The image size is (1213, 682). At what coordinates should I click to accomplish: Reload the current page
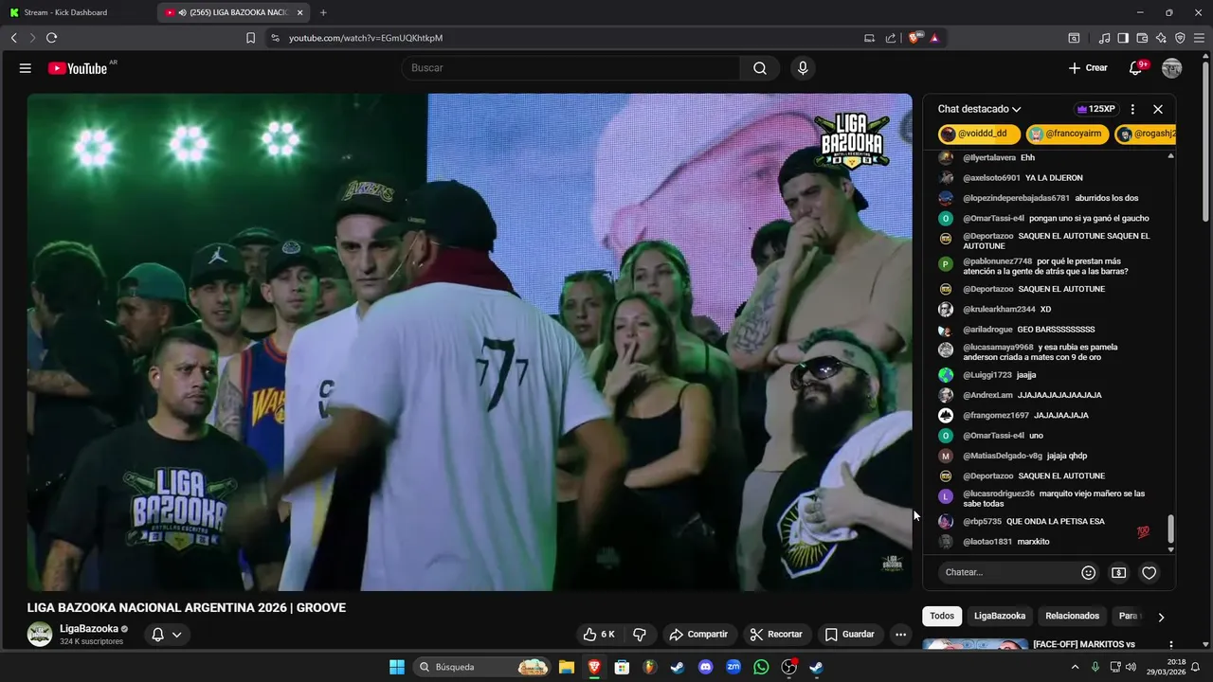pos(51,38)
